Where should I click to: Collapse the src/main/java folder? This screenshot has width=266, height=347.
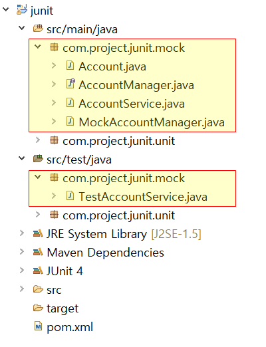22,28
